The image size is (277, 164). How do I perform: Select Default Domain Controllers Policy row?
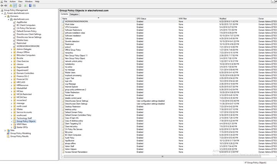pos(169,115)
